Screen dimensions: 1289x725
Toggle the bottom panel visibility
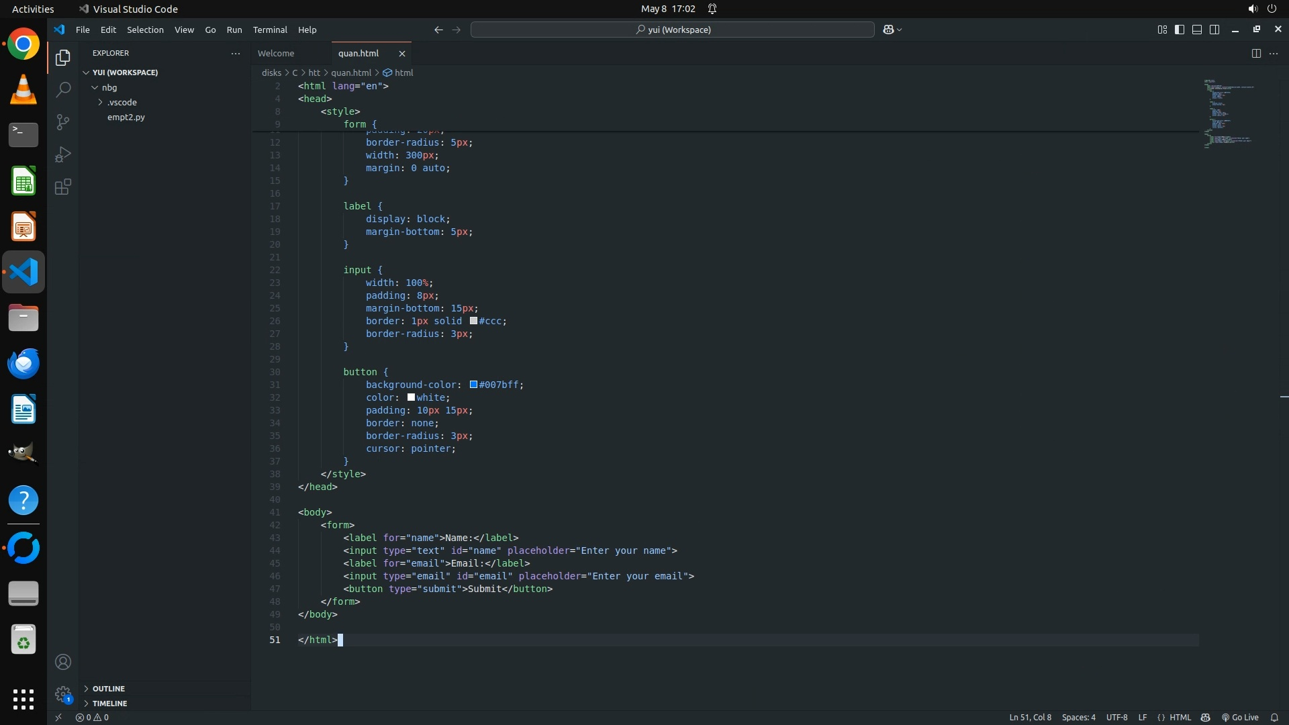(x=1197, y=30)
